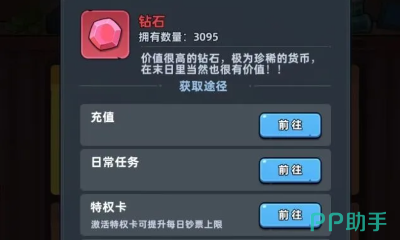The width and height of the screenshot is (400, 240).
Task: Click the 激活特权卡可提升每日钞票上限 hint text
Action: point(156,224)
